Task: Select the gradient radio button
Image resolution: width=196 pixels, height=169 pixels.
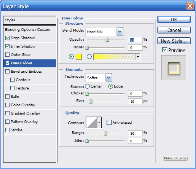Action: pyautogui.click(x=89, y=56)
